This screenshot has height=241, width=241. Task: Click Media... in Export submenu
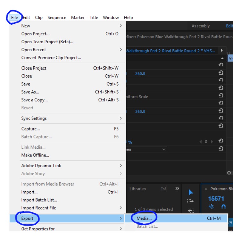[x=144, y=218]
